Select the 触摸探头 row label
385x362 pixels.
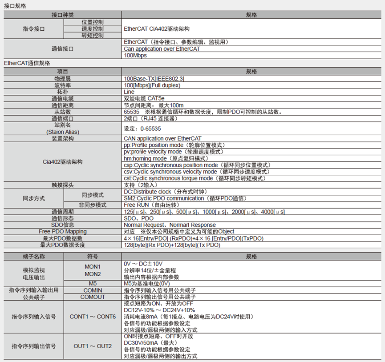click(63, 185)
